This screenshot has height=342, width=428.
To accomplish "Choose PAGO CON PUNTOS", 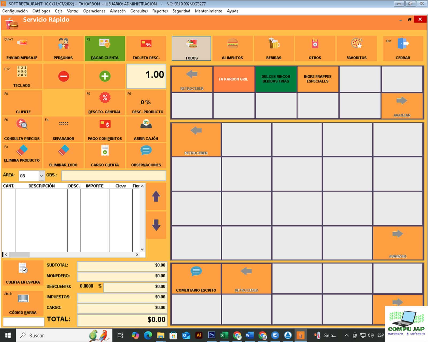I will pyautogui.click(x=105, y=129).
